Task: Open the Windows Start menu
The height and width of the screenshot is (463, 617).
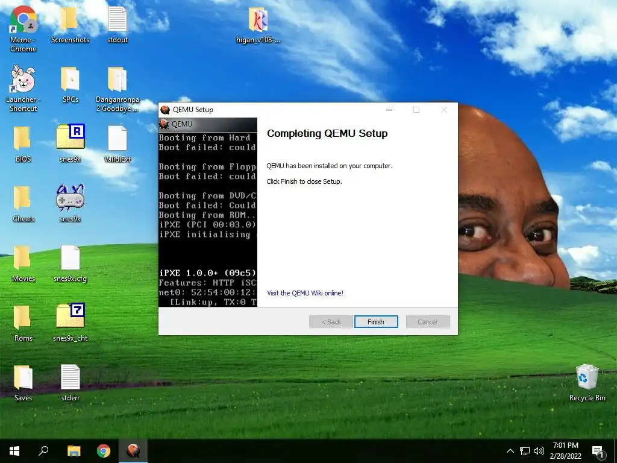Action: click(14, 451)
